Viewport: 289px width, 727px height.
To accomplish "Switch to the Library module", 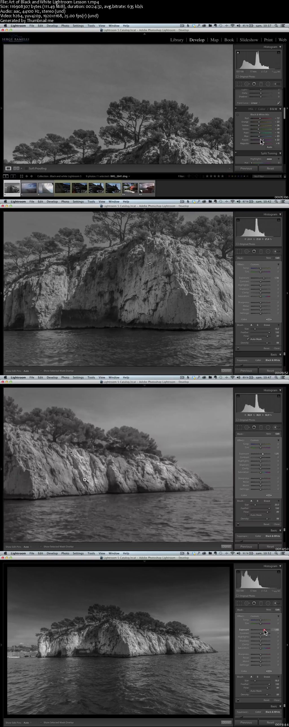I will point(177,40).
